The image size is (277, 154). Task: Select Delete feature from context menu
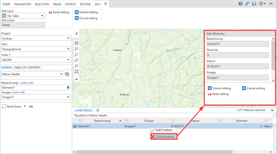point(163,137)
